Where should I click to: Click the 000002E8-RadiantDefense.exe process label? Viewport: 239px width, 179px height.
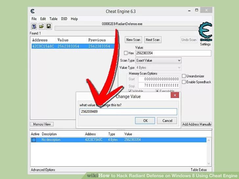coord(122,24)
